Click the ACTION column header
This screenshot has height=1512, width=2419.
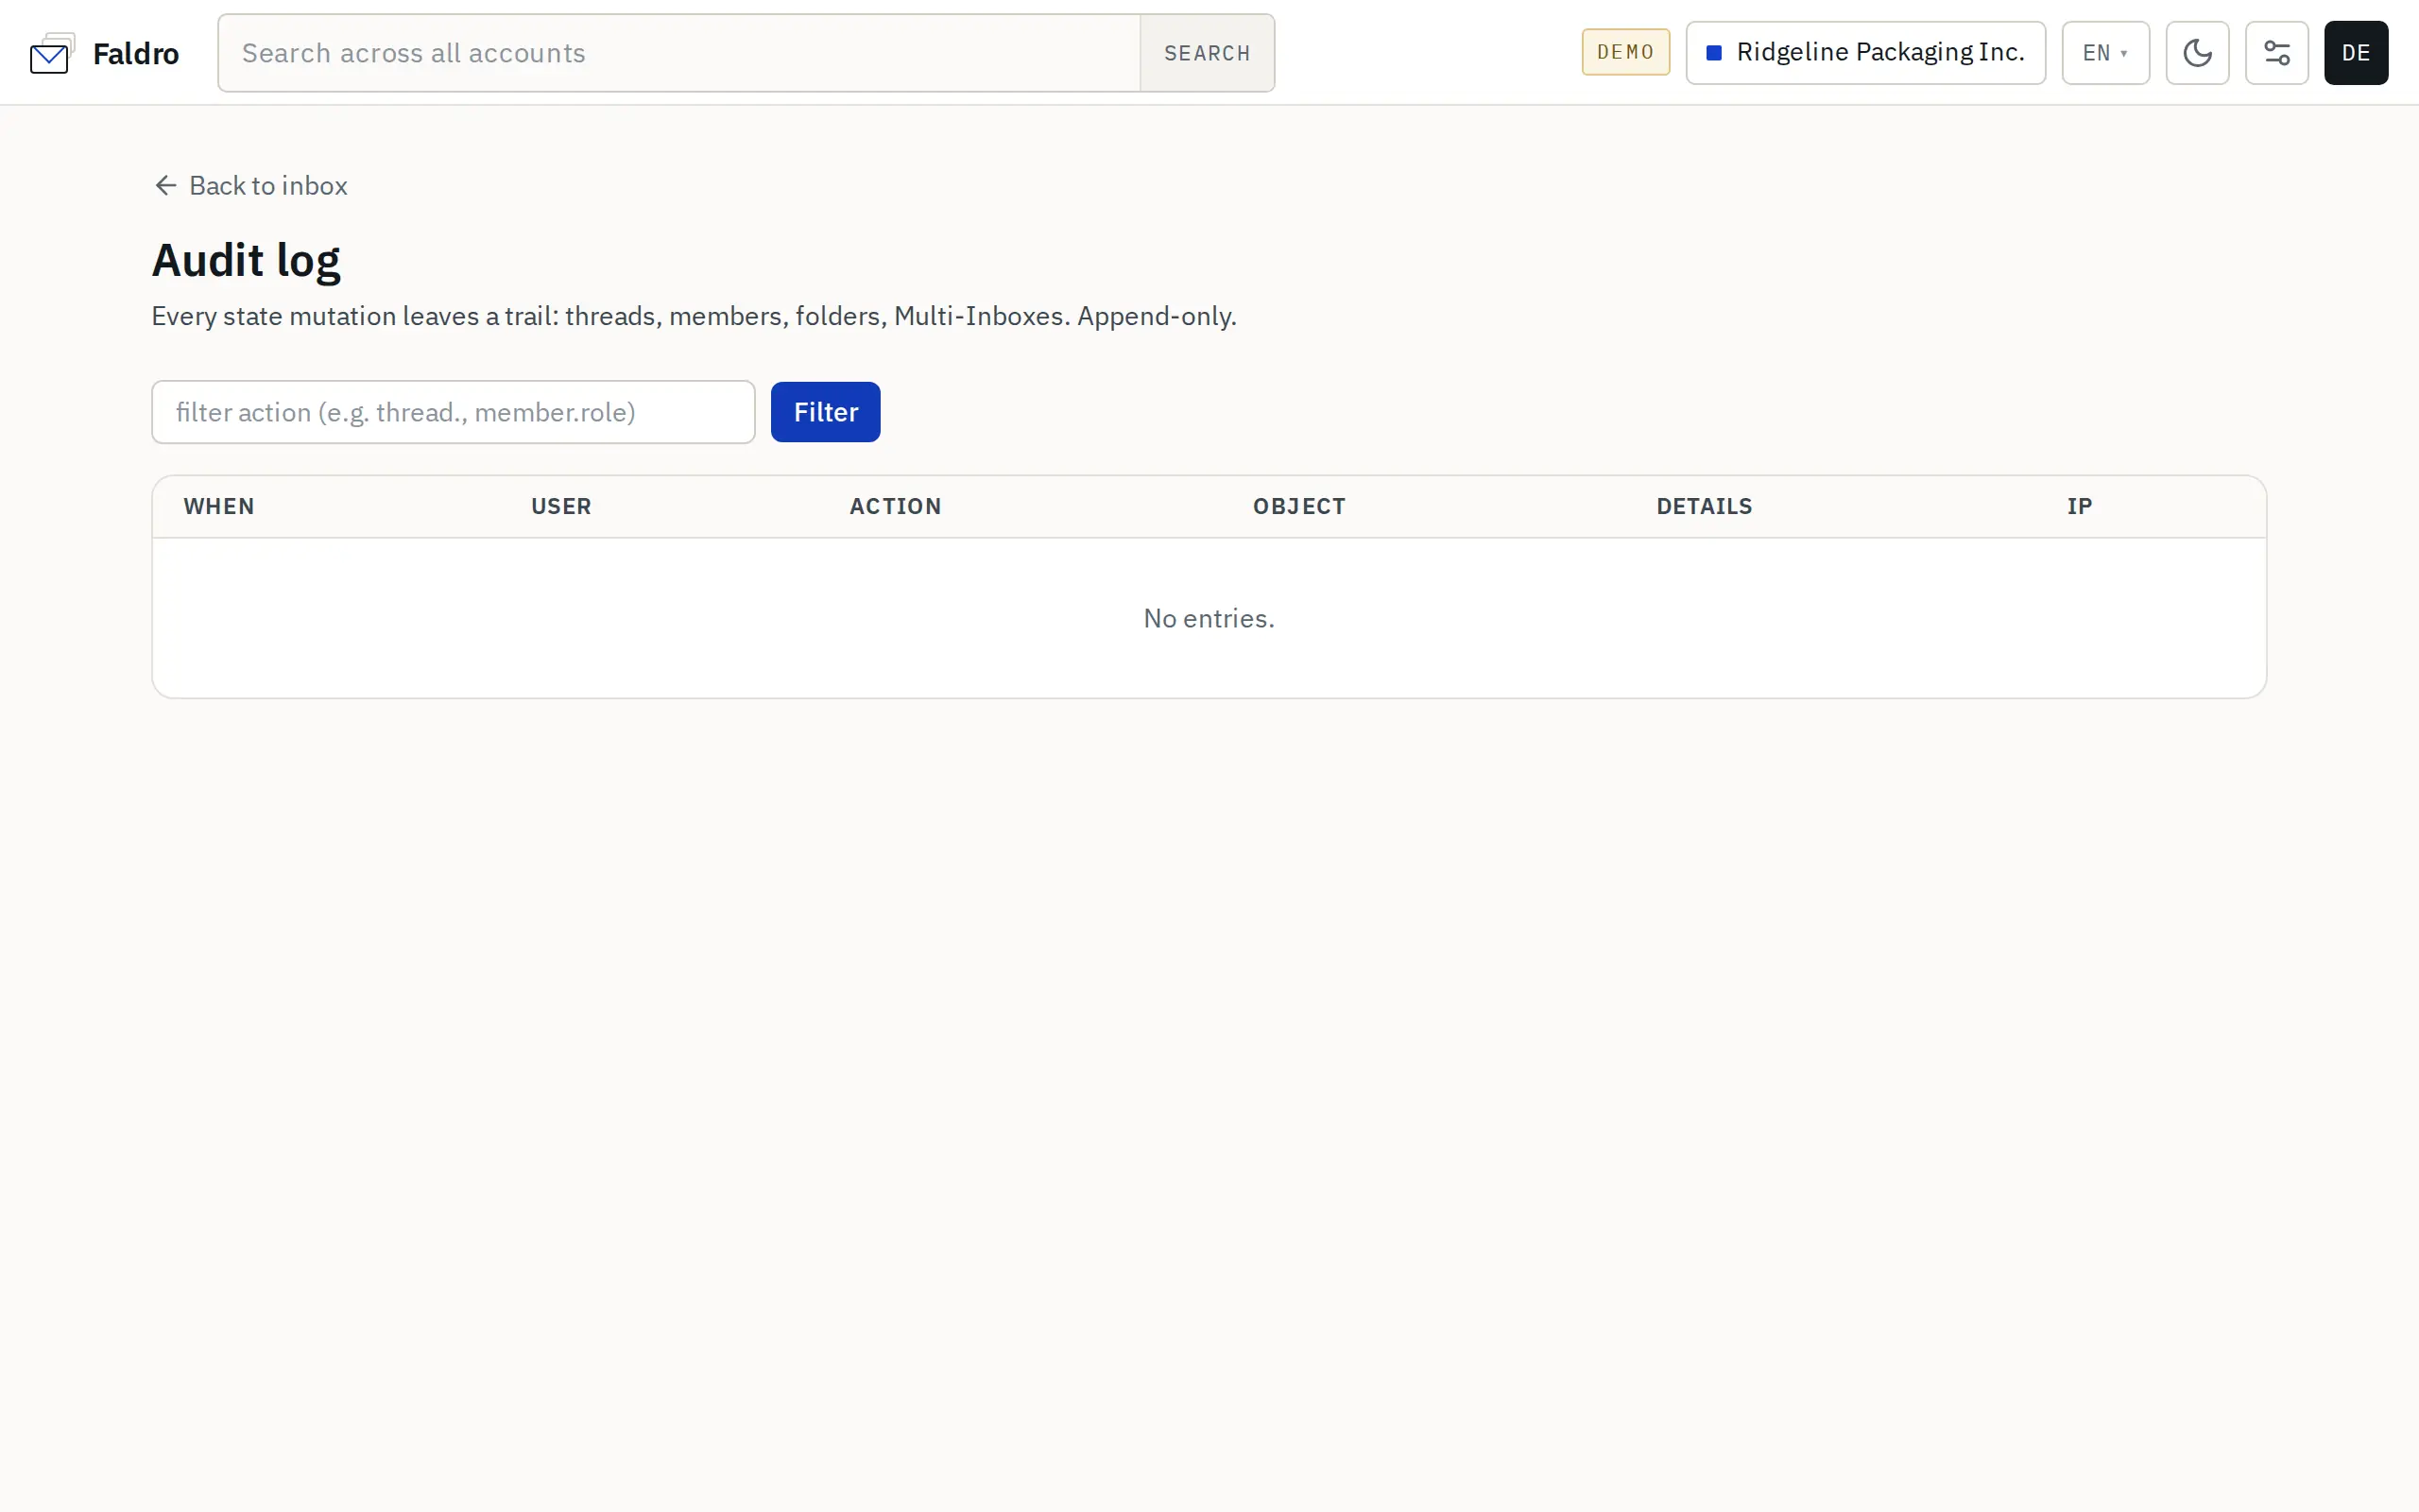coord(895,506)
